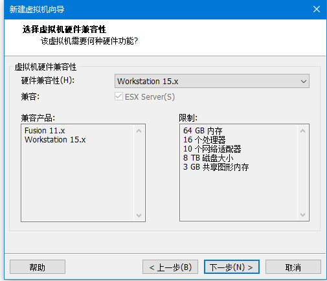
Task: Click the 16 个处理器 limit entry
Action: [204, 140]
